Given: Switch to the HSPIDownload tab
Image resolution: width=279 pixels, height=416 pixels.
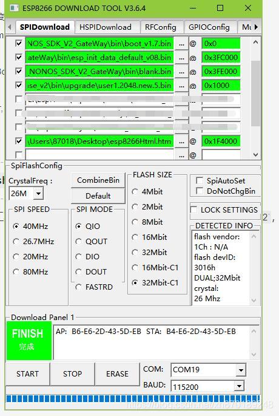Looking at the screenshot, I should pyautogui.click(x=106, y=27).
